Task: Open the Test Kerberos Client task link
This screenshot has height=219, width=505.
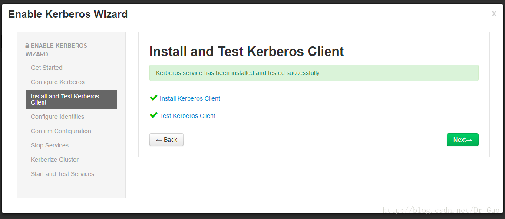Action: coord(188,116)
